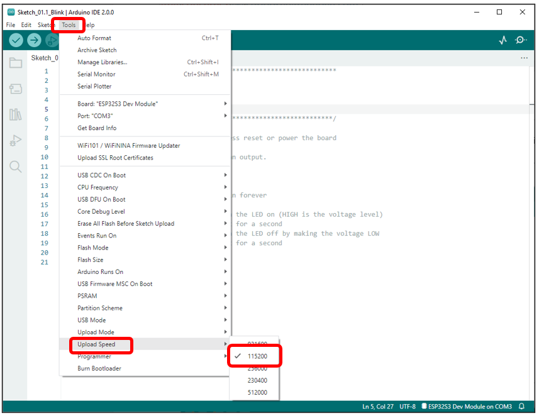Click the notifications bell in status bar
The image size is (539, 416).
coord(521,407)
